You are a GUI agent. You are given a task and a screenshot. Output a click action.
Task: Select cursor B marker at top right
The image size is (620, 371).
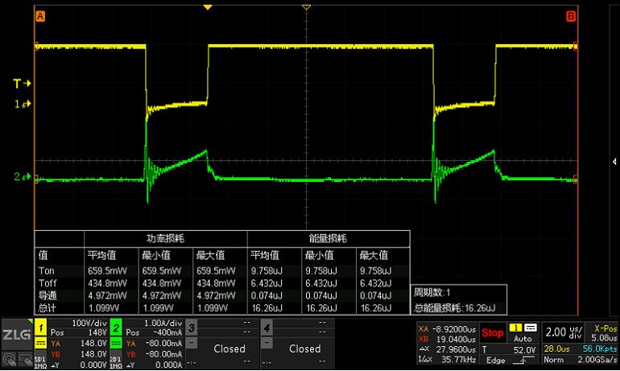(571, 16)
